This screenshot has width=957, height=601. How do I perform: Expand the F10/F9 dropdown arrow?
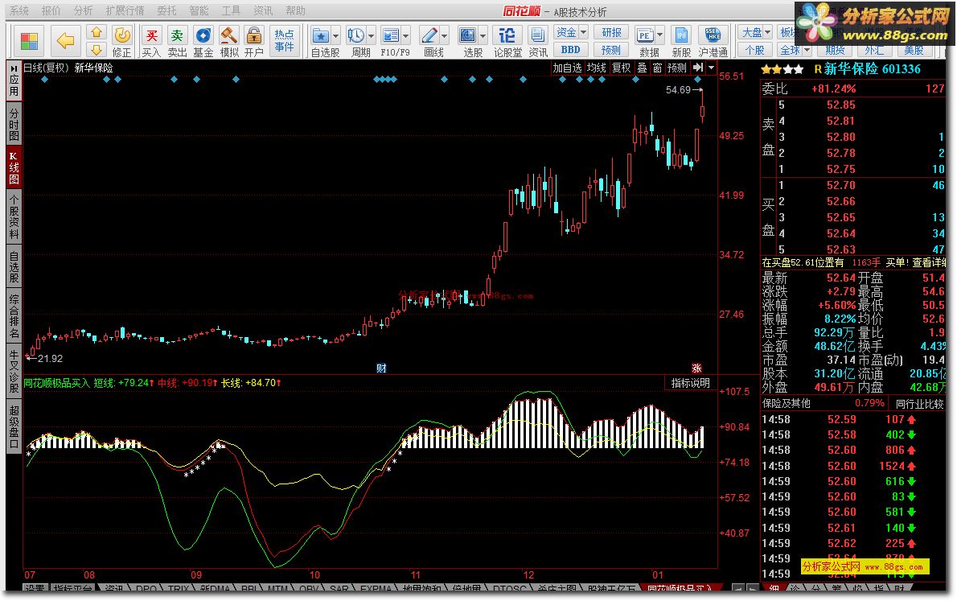pyautogui.click(x=406, y=36)
